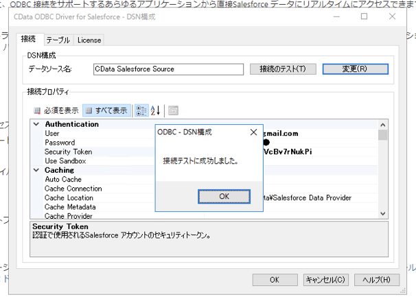Image resolution: width=416 pixels, height=297 pixels.
Task: Collapse the Caching category
Action: (x=36, y=170)
